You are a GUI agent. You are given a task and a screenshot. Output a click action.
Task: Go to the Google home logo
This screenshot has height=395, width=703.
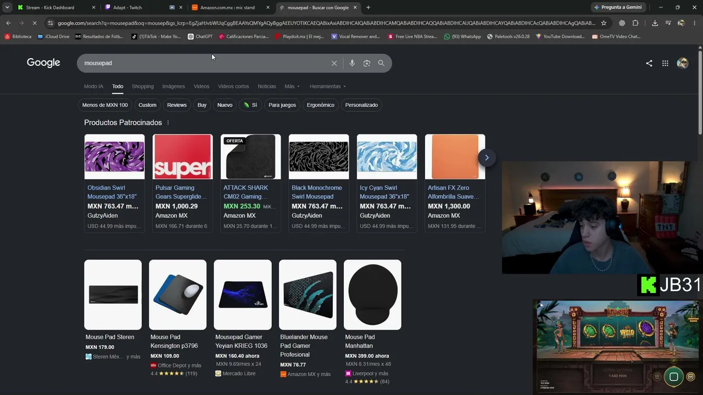(x=43, y=63)
